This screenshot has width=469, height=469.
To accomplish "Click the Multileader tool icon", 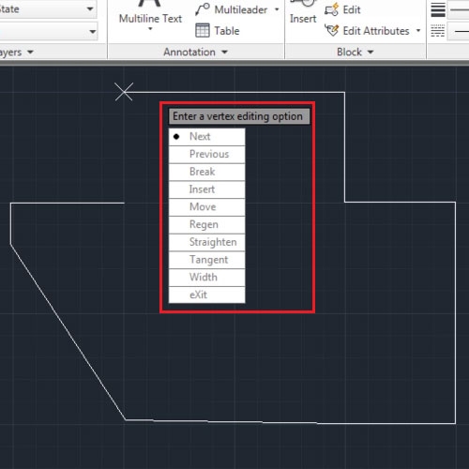I will coord(203,9).
